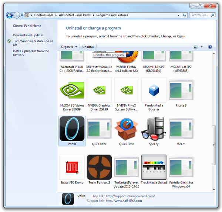Screen dimensions: 222x212
Task: Click the Control Panel breadcrumb
Action: 44,15
